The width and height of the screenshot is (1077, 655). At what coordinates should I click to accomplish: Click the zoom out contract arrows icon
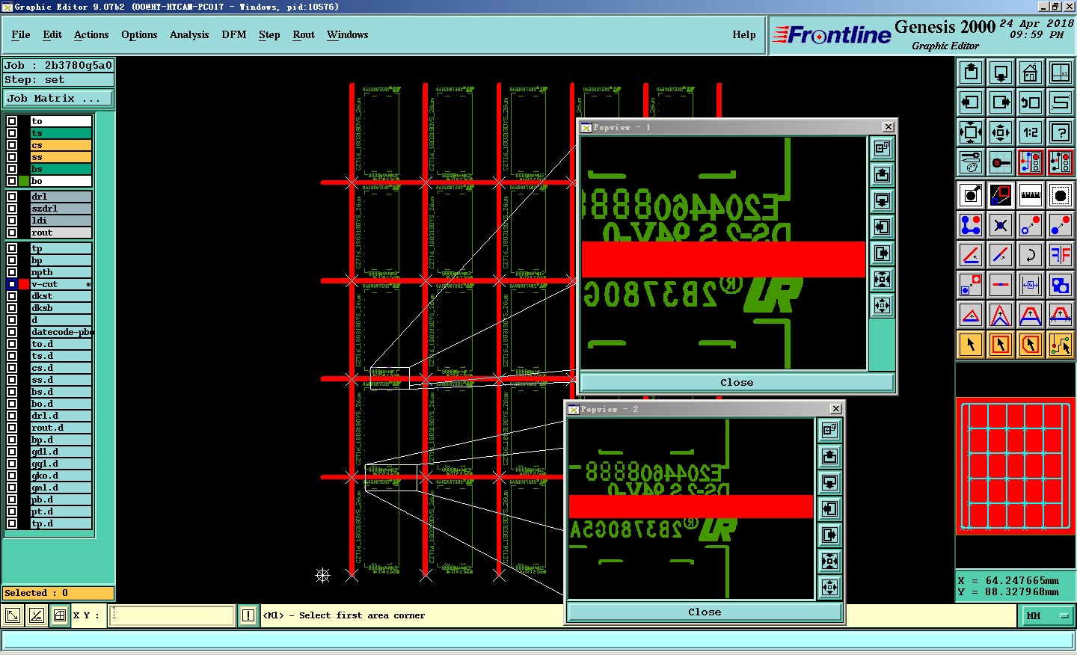[1001, 132]
